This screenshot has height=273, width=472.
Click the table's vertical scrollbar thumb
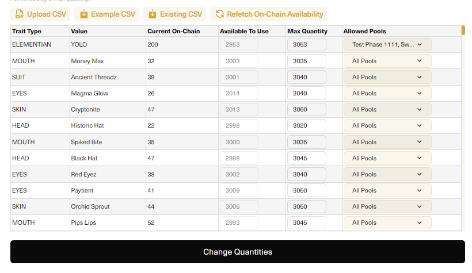463,30
